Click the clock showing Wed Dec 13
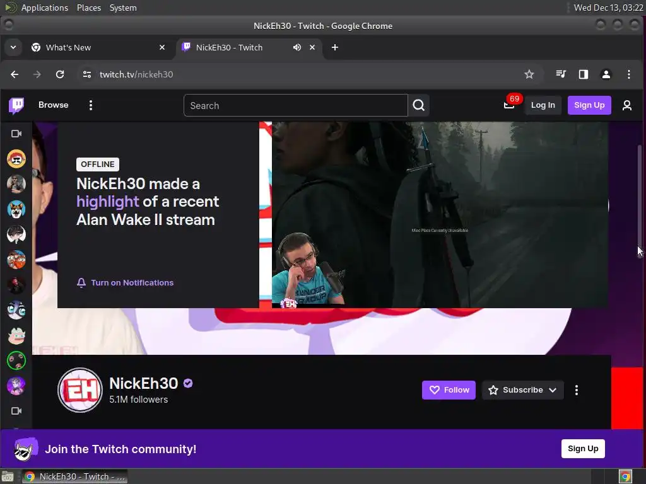This screenshot has width=646, height=484. [x=608, y=8]
